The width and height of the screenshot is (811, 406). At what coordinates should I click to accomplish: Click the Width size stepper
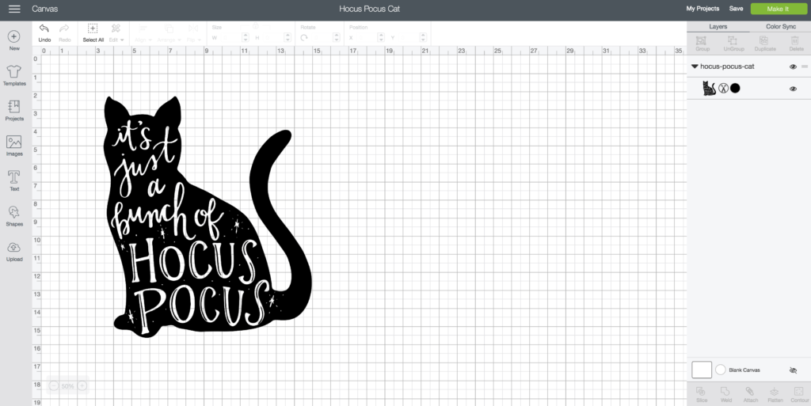[246, 37]
